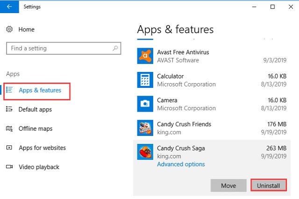The image size is (299, 199).
Task: Click the Camera app icon
Action: tap(145, 104)
